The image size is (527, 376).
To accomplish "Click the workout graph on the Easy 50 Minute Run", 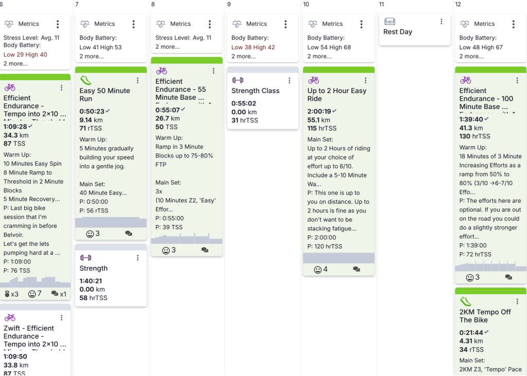I will point(111,222).
